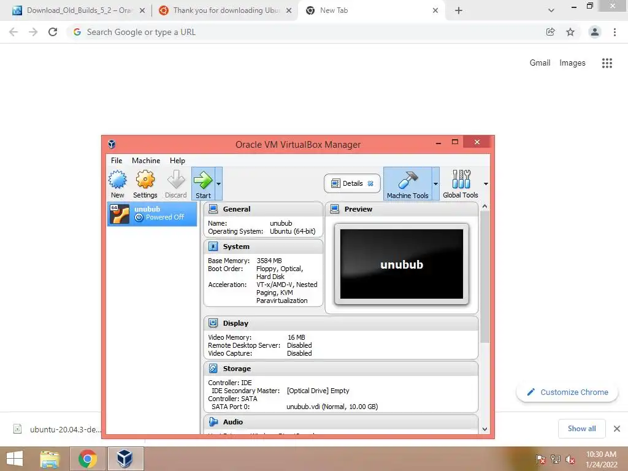Click Customize Chrome button
Image resolution: width=628 pixels, height=471 pixels.
567,392
